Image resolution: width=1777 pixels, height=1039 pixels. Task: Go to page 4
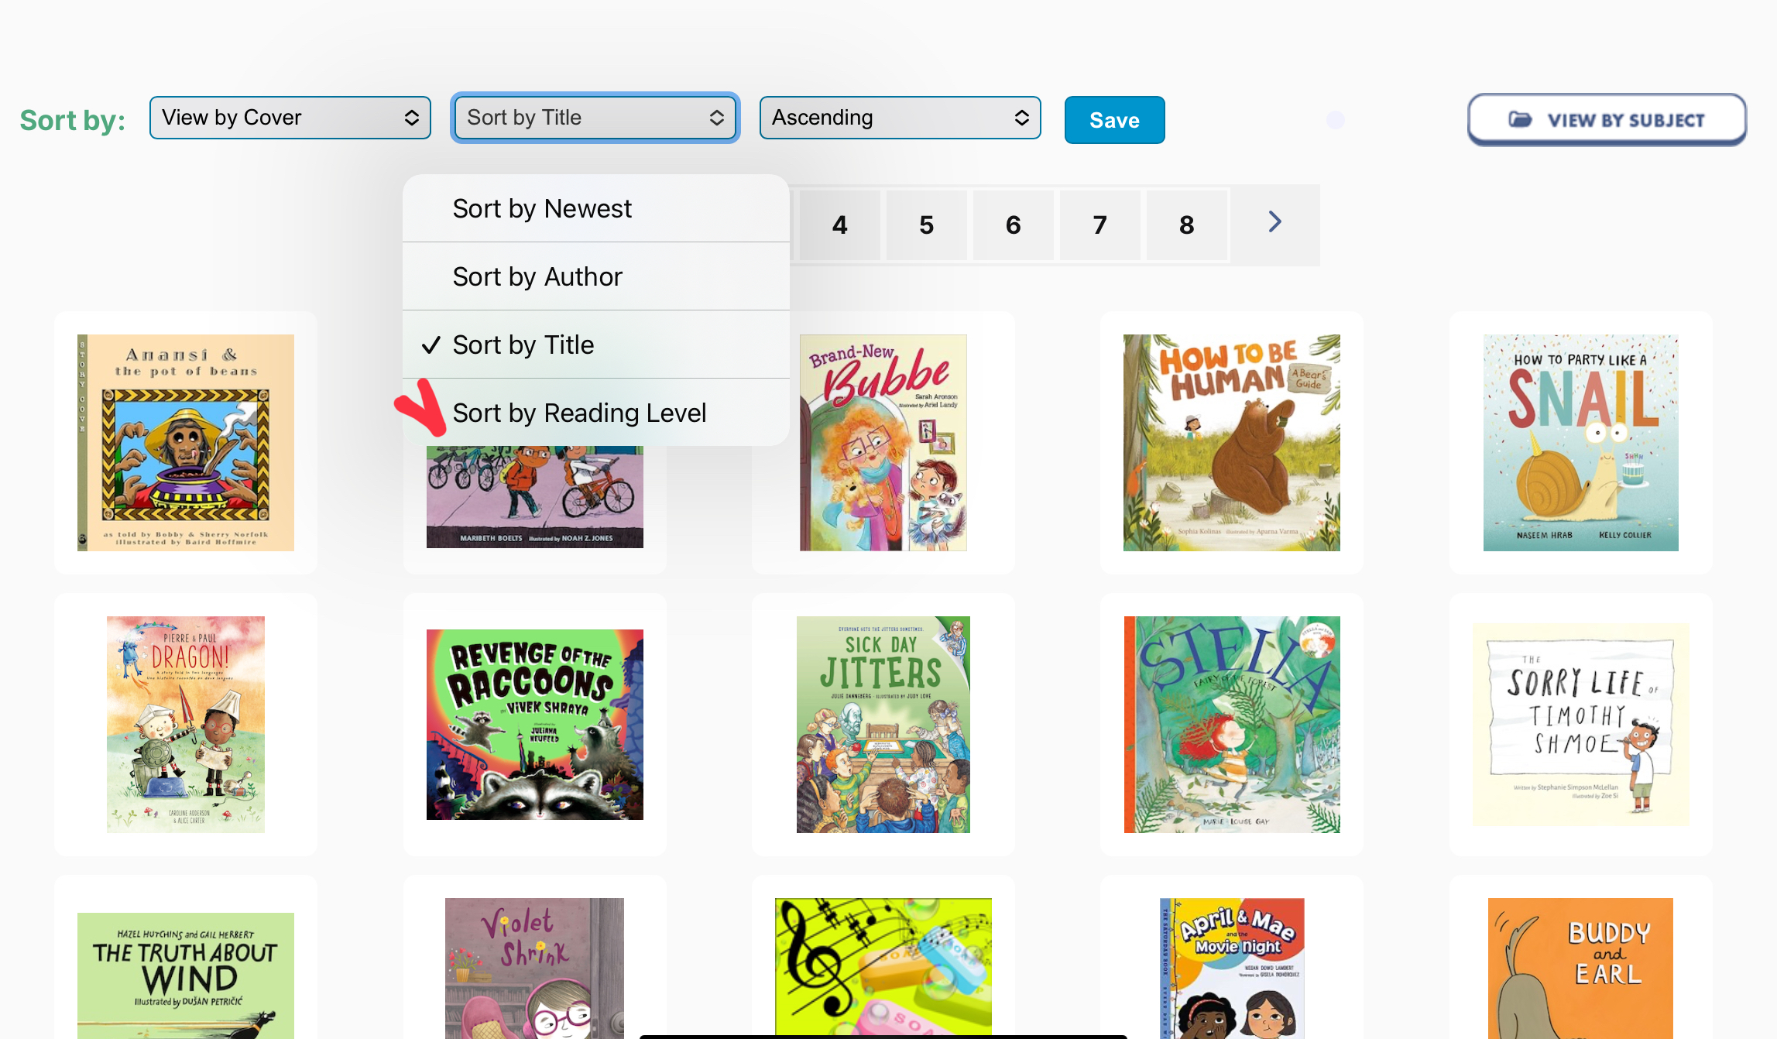[839, 225]
